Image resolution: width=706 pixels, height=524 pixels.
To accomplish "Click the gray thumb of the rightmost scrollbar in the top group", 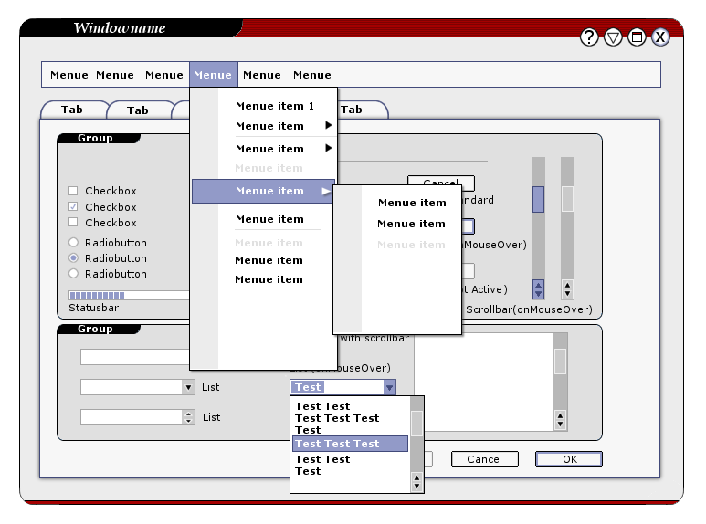I will (567, 198).
